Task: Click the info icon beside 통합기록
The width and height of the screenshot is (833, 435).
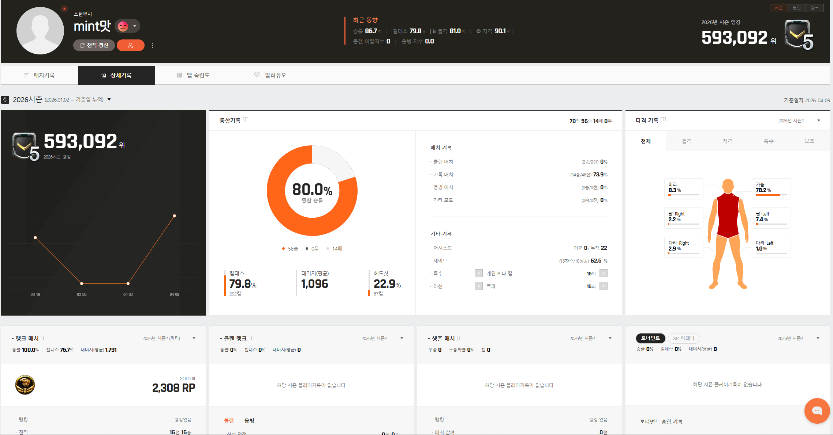Action: click(246, 120)
